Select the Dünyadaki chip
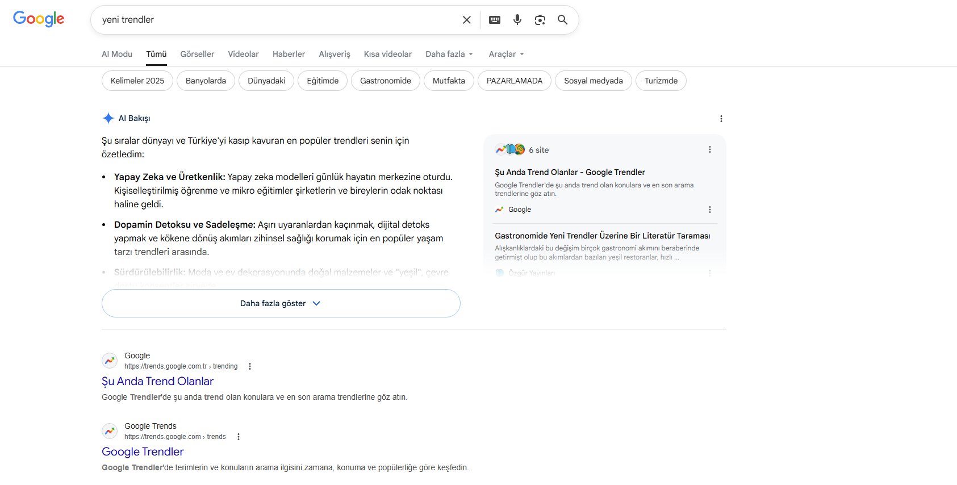Viewport: 957px width, 485px height. (266, 81)
